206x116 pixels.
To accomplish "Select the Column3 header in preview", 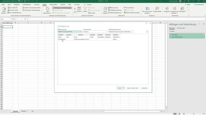I will pyautogui.click(x=81, y=35).
